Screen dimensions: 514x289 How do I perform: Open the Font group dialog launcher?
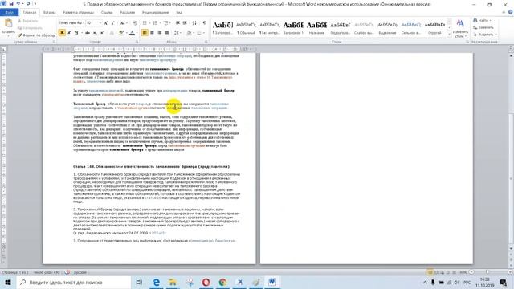click(x=137, y=42)
